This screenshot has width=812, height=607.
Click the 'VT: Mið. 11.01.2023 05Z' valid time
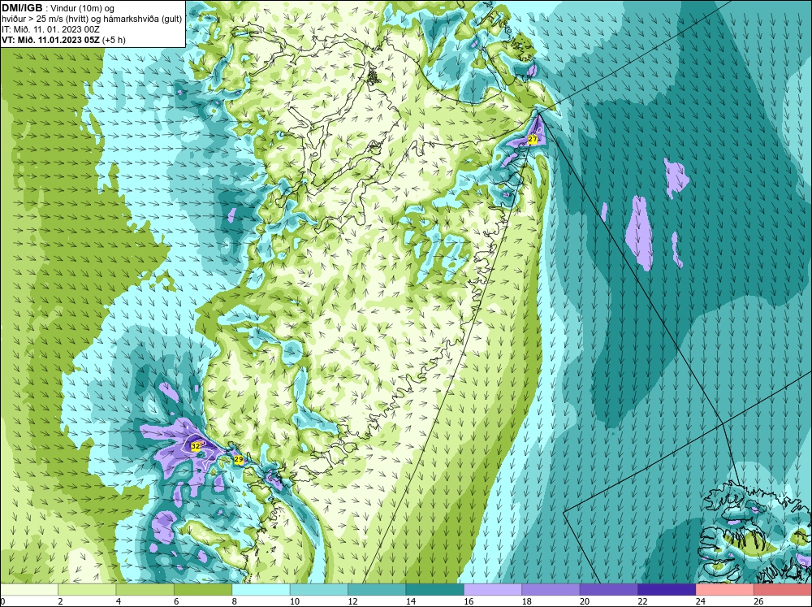[x=50, y=40]
